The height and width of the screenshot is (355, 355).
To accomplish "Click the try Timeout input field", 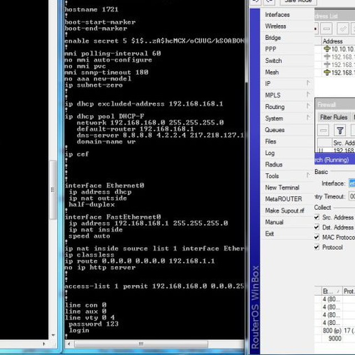I will [x=352, y=196].
